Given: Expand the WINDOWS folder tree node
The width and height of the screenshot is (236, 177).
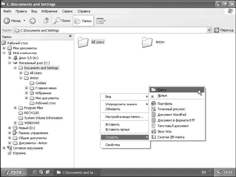Looking at the screenshot, I should [15, 123].
